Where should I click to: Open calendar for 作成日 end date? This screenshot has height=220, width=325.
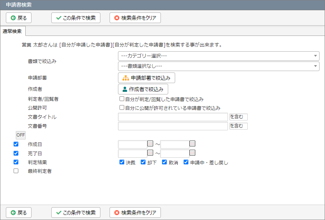(192, 143)
